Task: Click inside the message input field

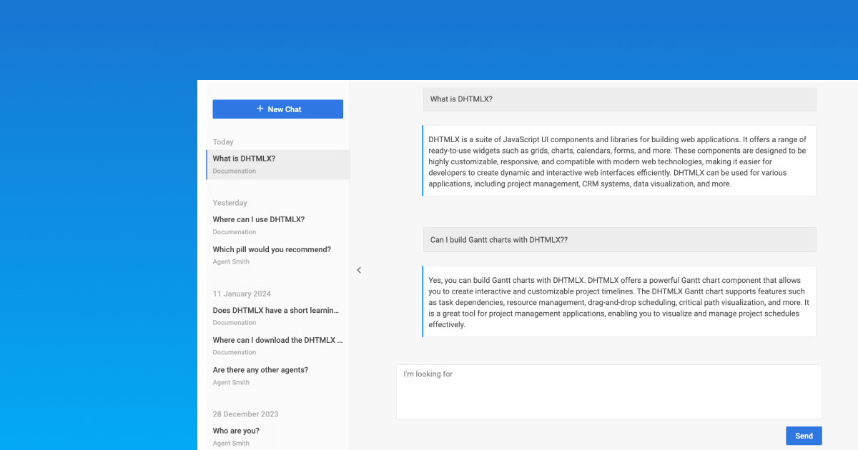Action: [x=608, y=391]
